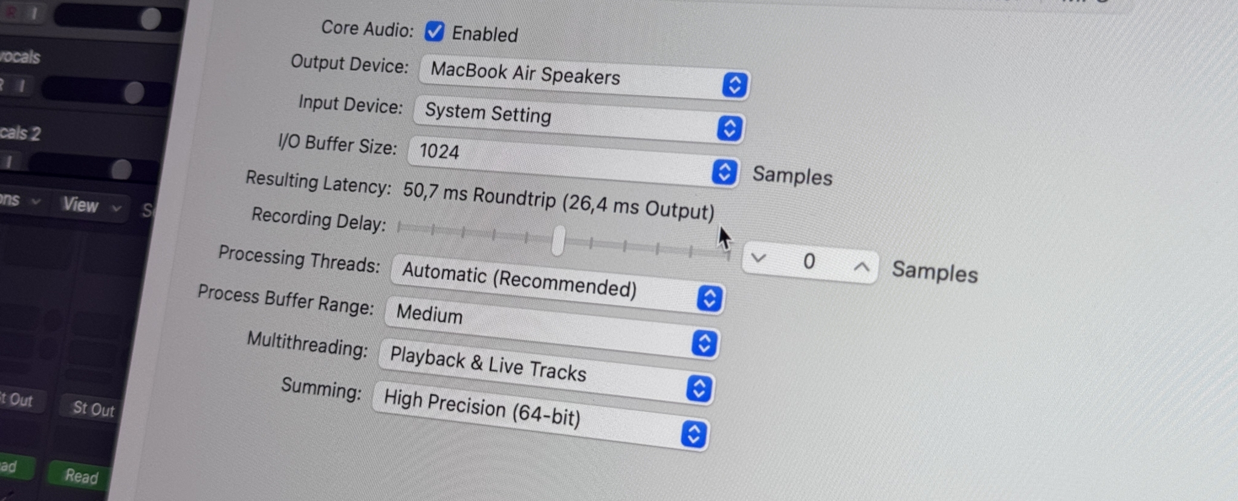Image resolution: width=1238 pixels, height=501 pixels.
Task: Open the Output Device dropdown
Action: (x=584, y=77)
